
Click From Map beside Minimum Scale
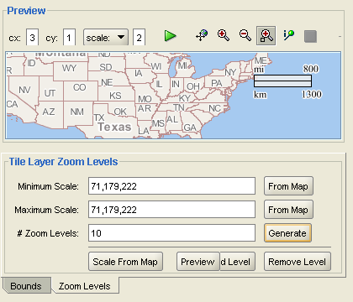pyautogui.click(x=288, y=186)
